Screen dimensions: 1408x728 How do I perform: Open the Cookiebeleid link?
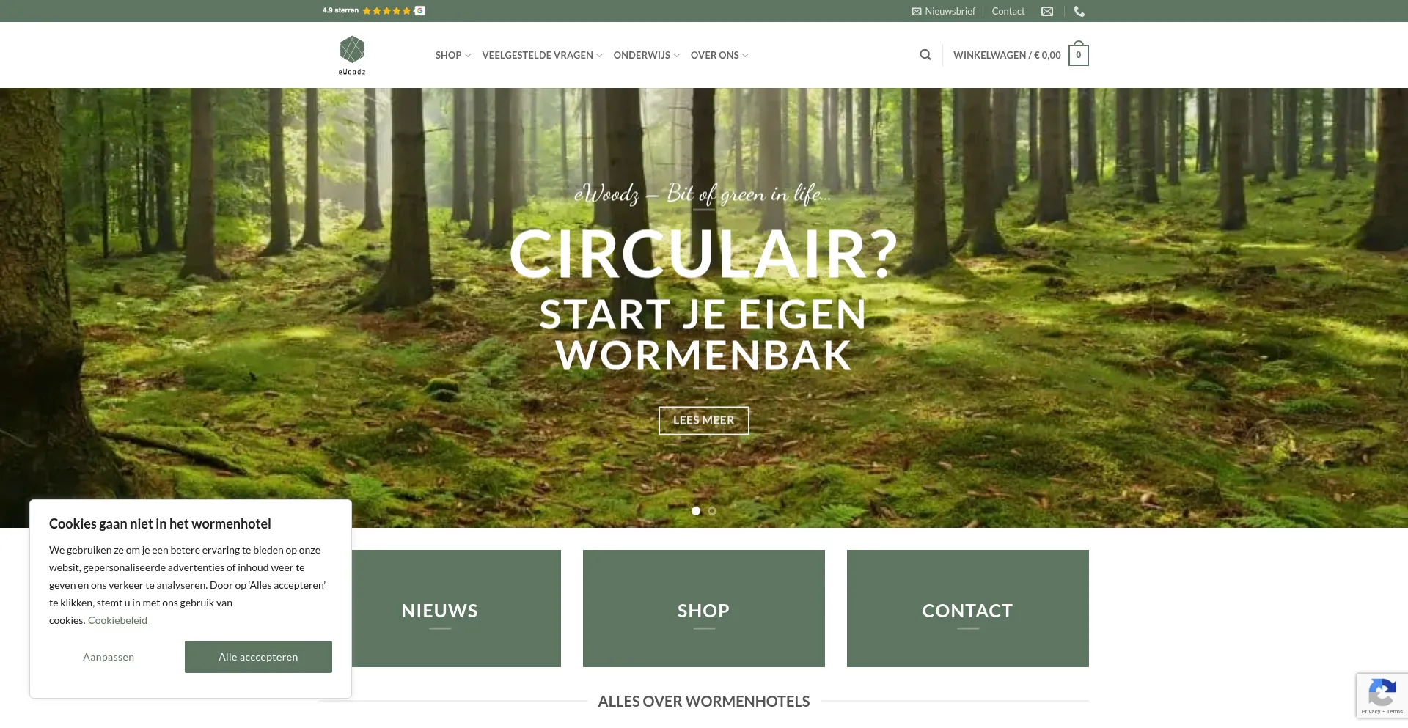[117, 620]
